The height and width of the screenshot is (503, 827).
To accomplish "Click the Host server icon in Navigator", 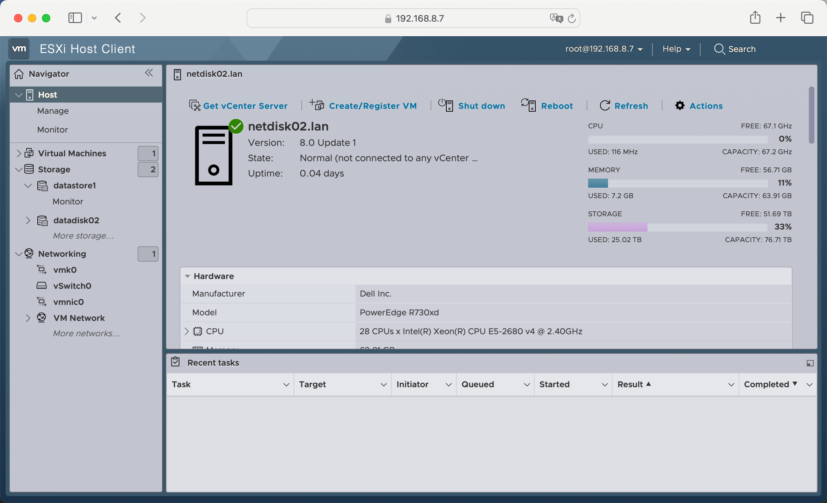I will [30, 95].
